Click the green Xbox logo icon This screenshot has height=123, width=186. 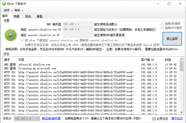[x=11, y=35]
